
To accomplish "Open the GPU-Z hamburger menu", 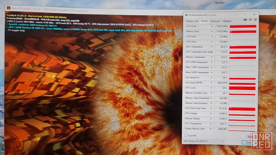I will (x=255, y=20).
